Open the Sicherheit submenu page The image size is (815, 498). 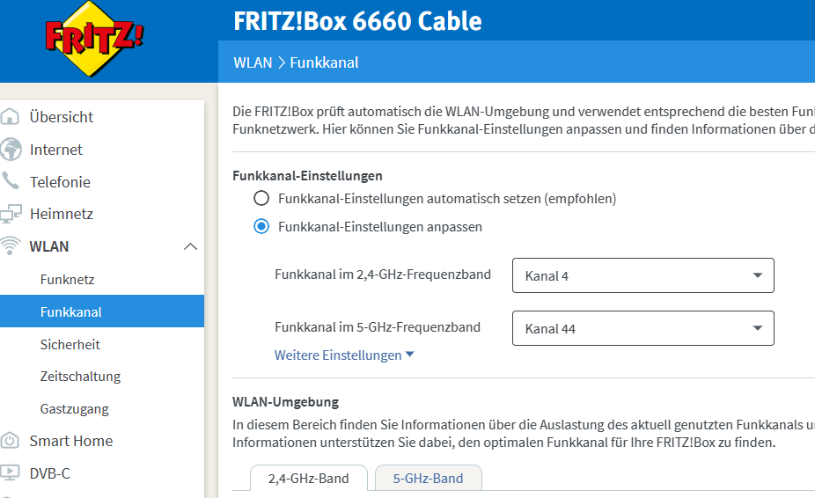tap(70, 344)
